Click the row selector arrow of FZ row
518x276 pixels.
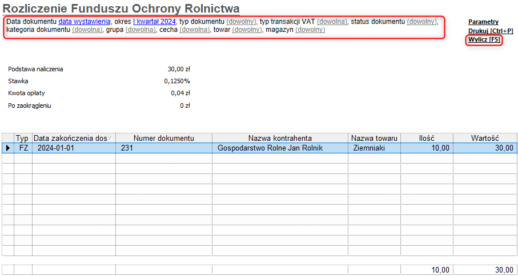(x=8, y=148)
